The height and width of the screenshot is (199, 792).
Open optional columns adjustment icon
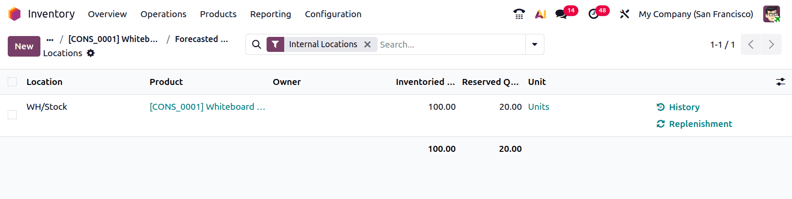tap(780, 82)
